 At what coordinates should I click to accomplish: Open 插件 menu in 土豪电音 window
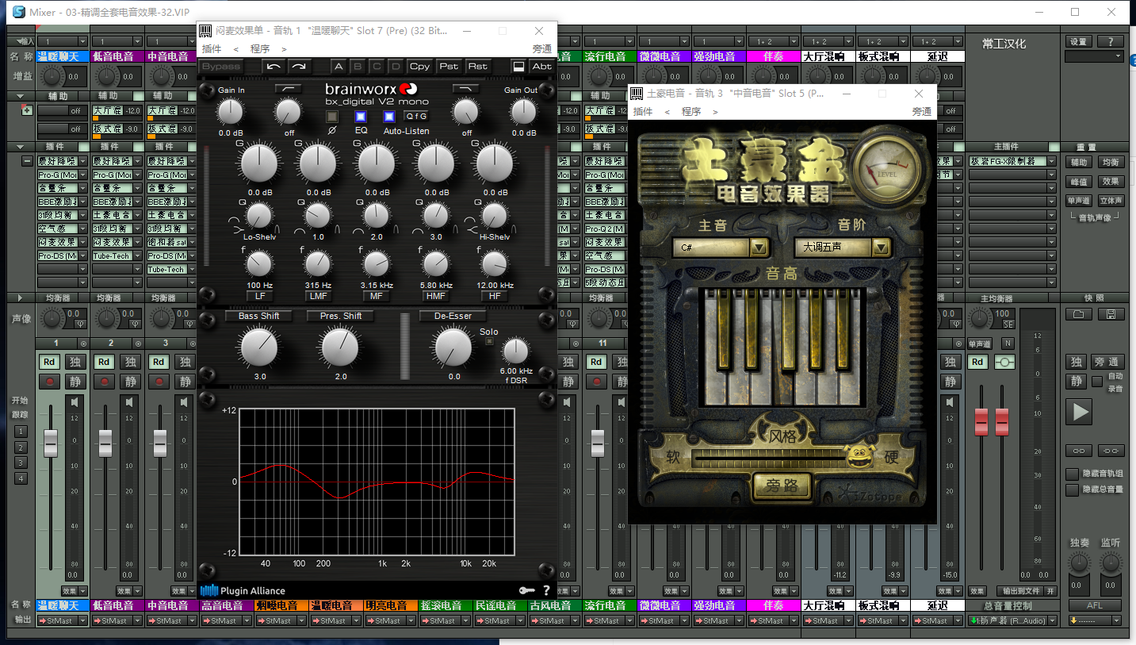(x=643, y=112)
